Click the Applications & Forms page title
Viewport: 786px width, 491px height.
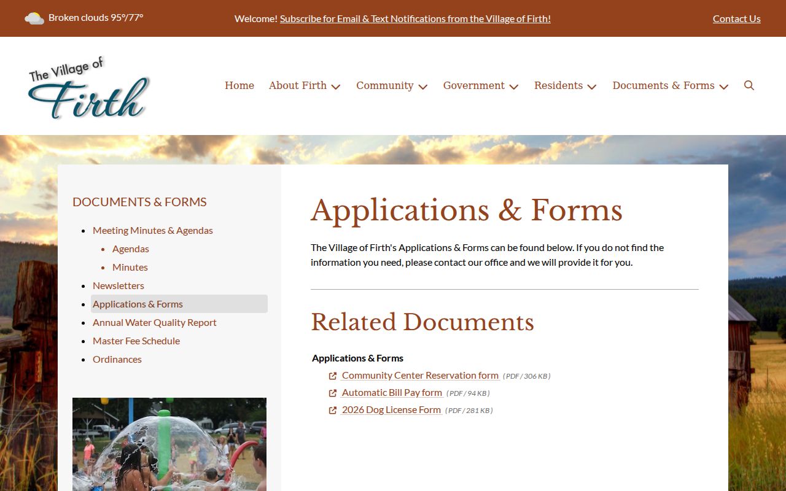pyautogui.click(x=467, y=211)
